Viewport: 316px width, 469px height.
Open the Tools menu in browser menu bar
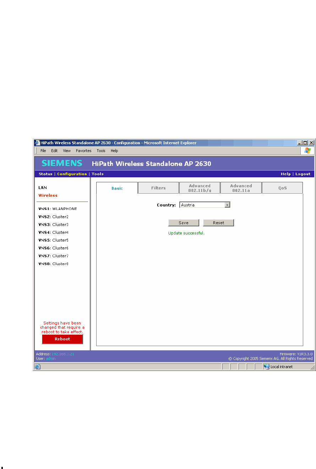[x=101, y=151]
